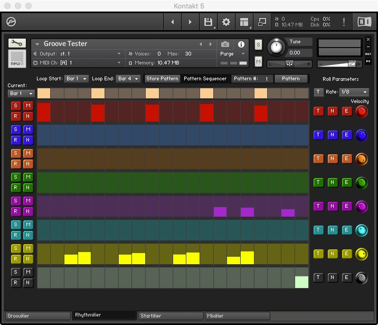Switch to the Groovifier tab
The width and height of the screenshot is (378, 325).
click(37, 316)
